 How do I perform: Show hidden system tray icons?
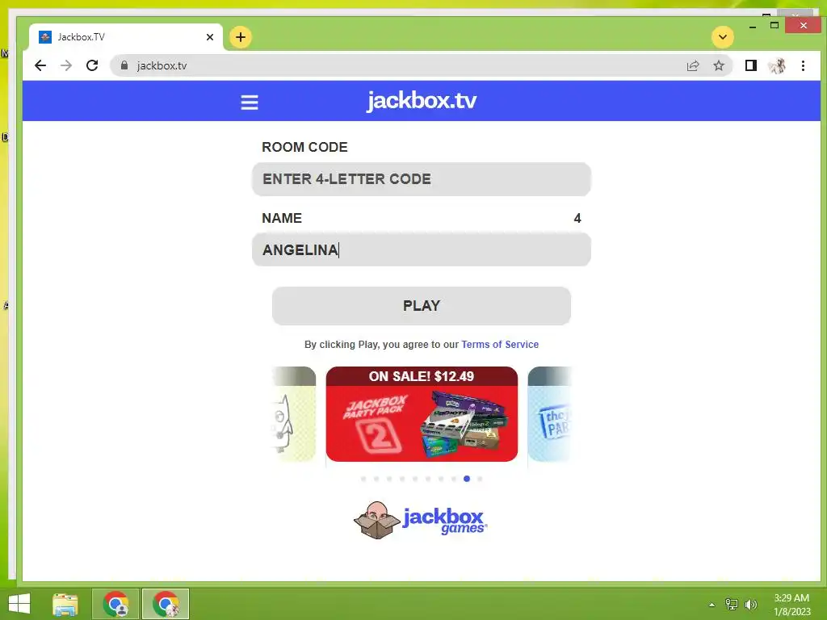(x=712, y=605)
